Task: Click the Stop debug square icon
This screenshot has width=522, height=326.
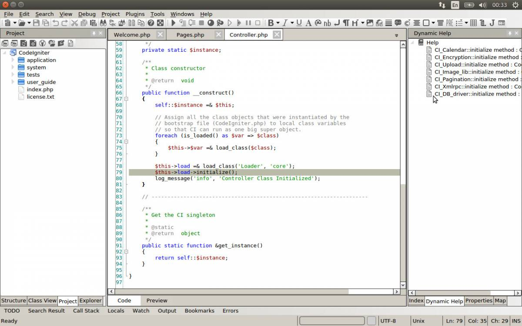Action: [x=201, y=23]
